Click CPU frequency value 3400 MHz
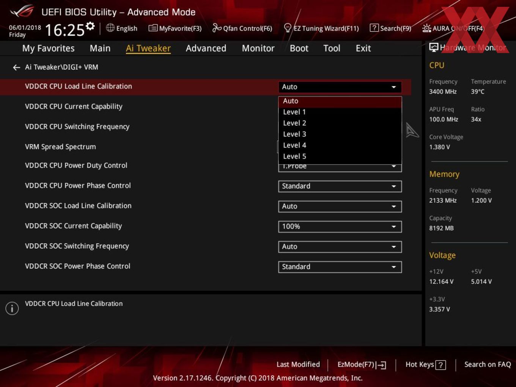The height and width of the screenshot is (387, 516). (443, 92)
